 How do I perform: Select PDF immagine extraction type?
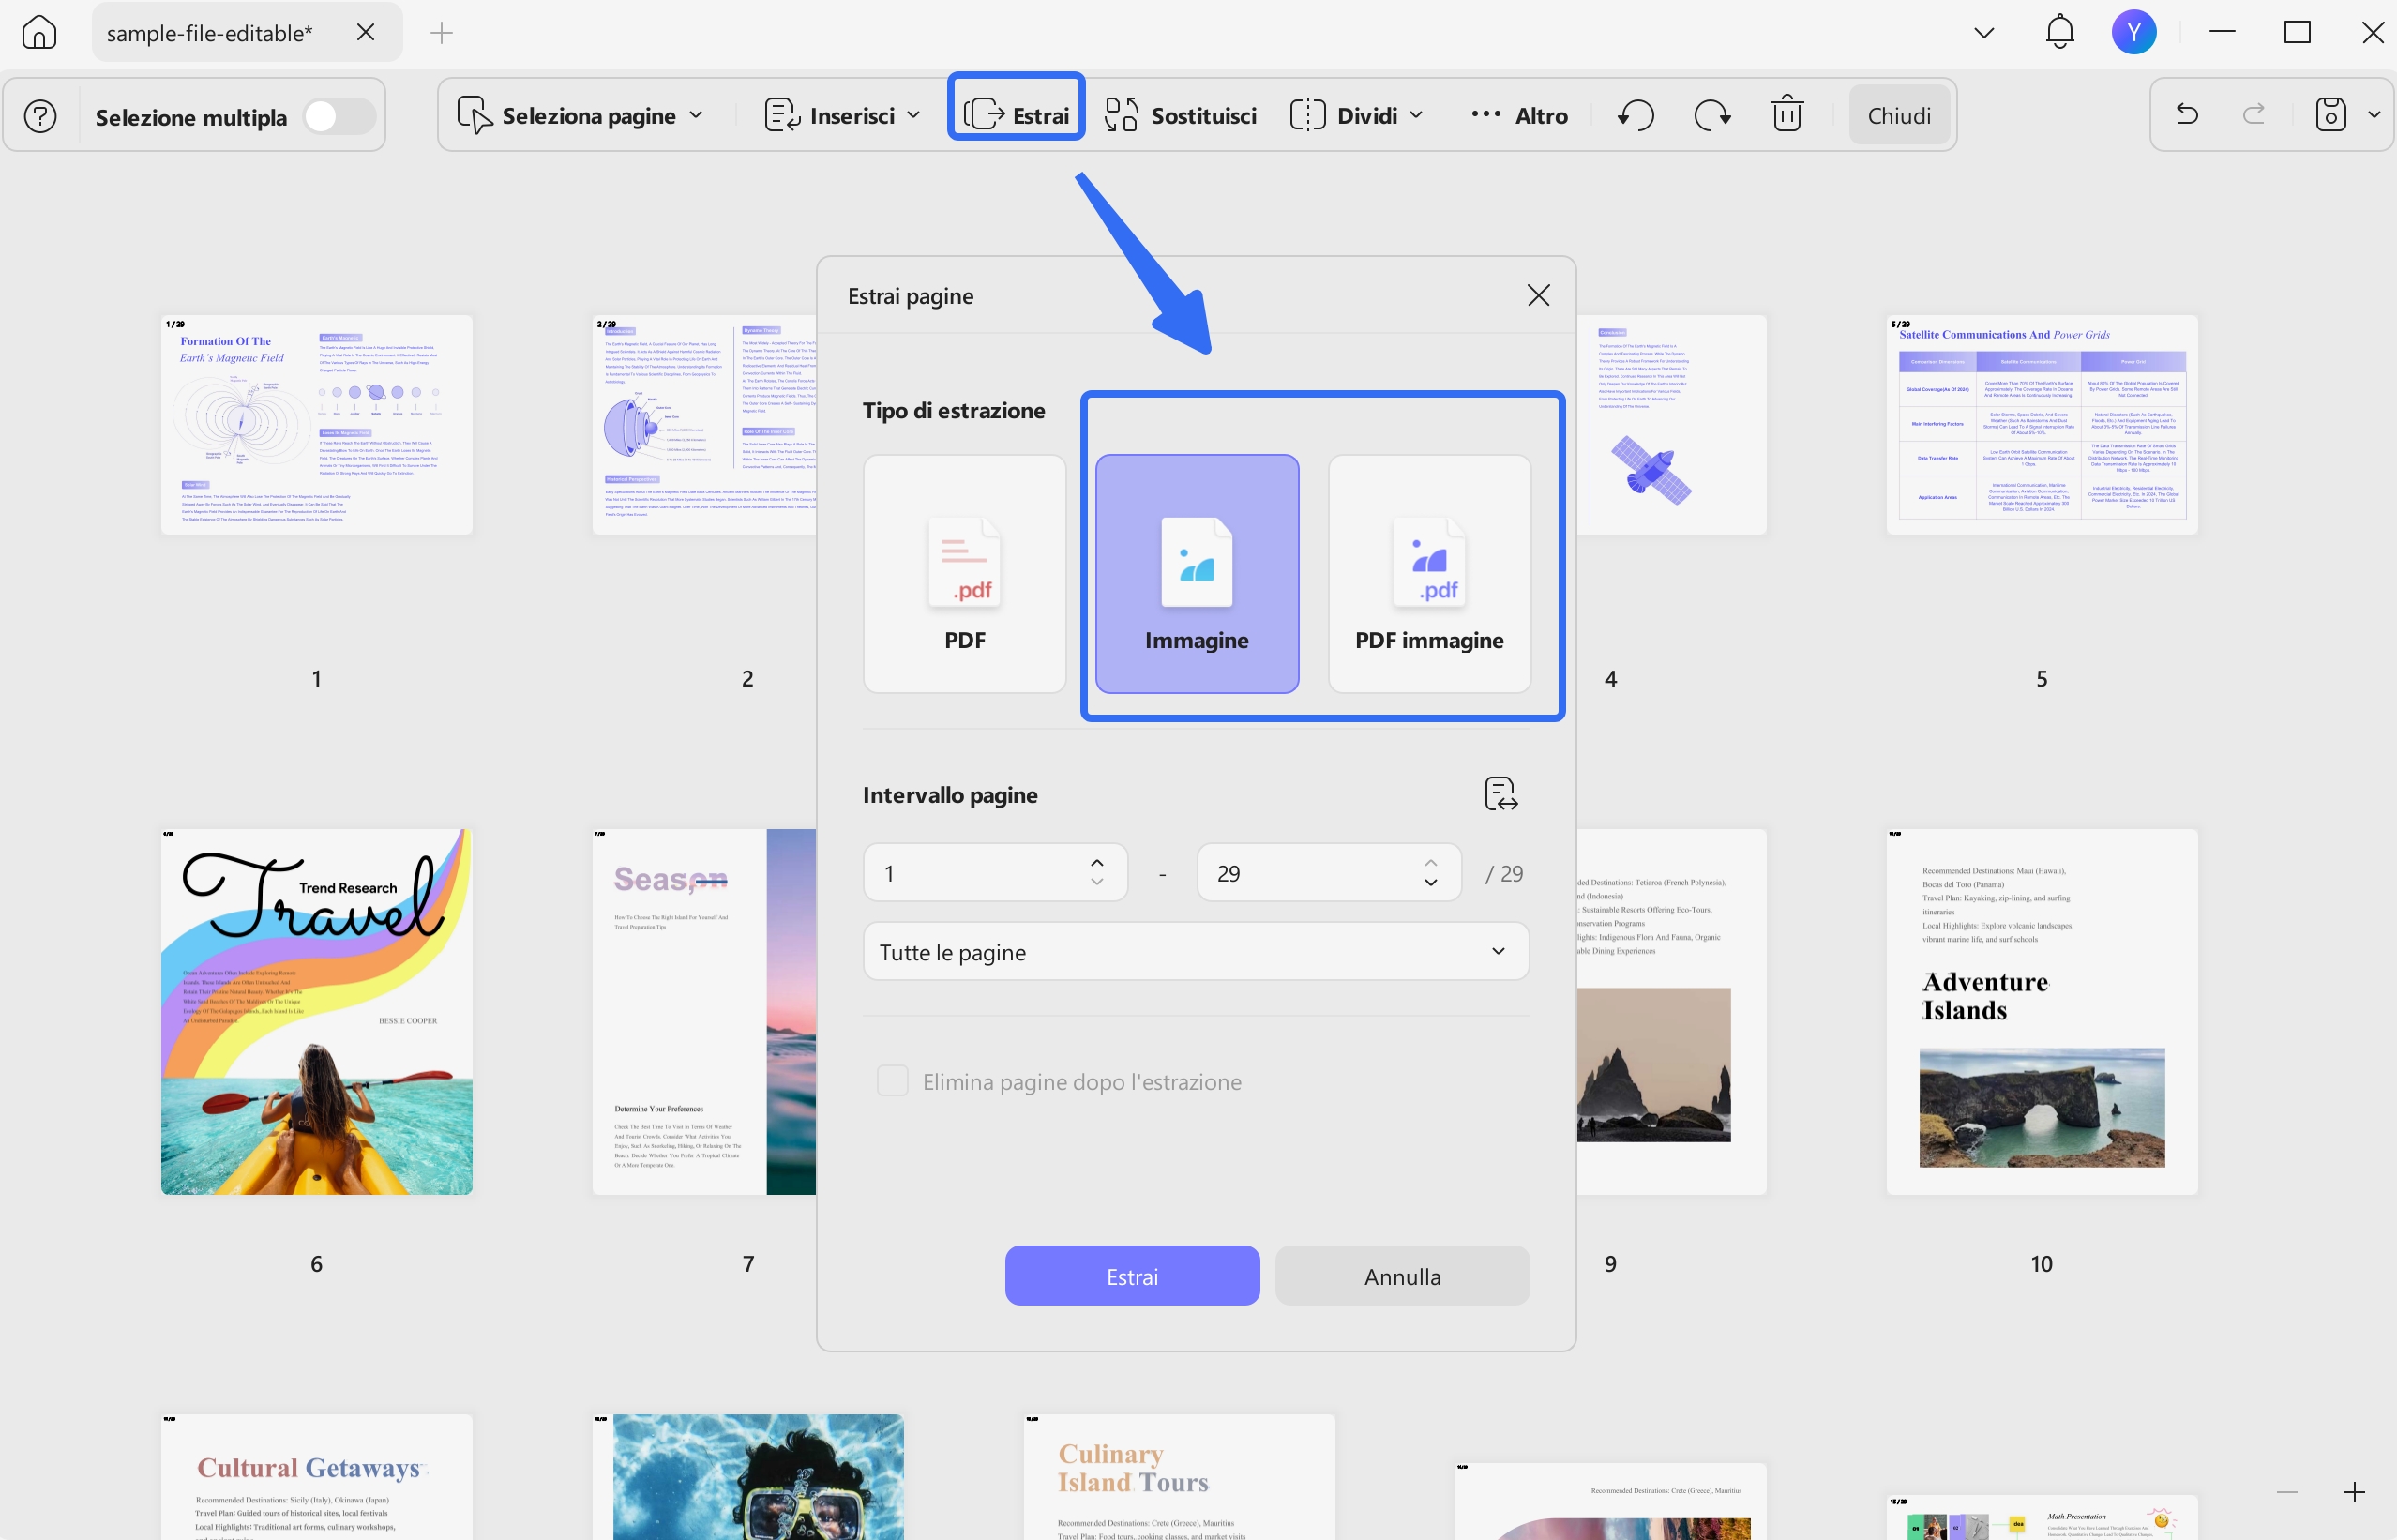[1428, 574]
